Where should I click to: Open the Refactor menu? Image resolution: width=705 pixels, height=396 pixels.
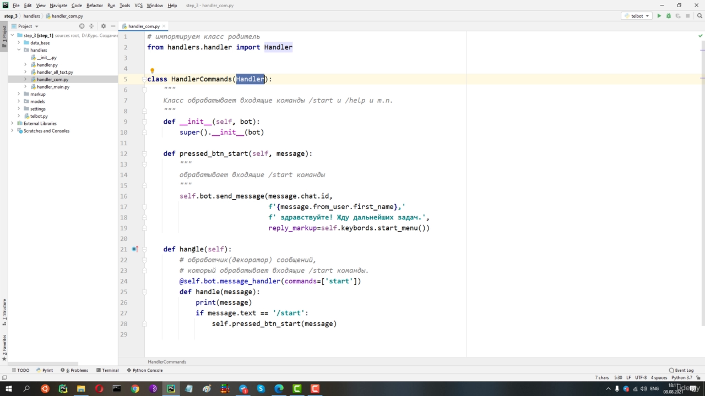(95, 5)
